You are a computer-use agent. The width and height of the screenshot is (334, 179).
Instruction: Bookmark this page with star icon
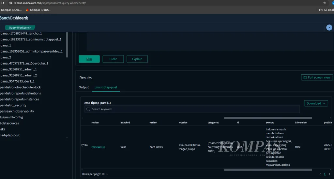[x=325, y=3]
